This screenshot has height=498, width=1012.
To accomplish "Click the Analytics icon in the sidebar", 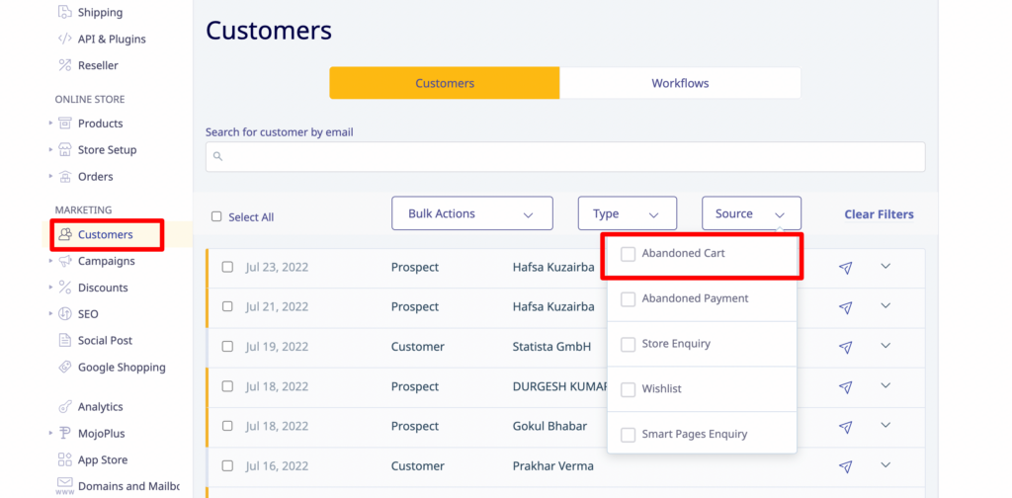I will pyautogui.click(x=64, y=407).
